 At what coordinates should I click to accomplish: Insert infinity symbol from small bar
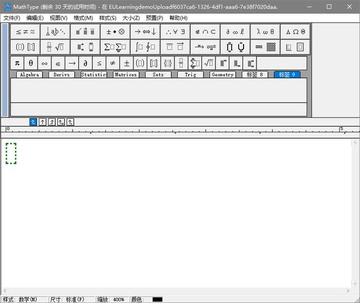pyautogui.click(x=44, y=63)
